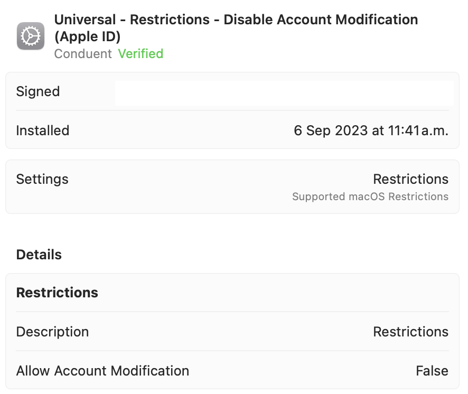Click the Restrictions description value
This screenshot has height=394, width=468.
pos(411,332)
